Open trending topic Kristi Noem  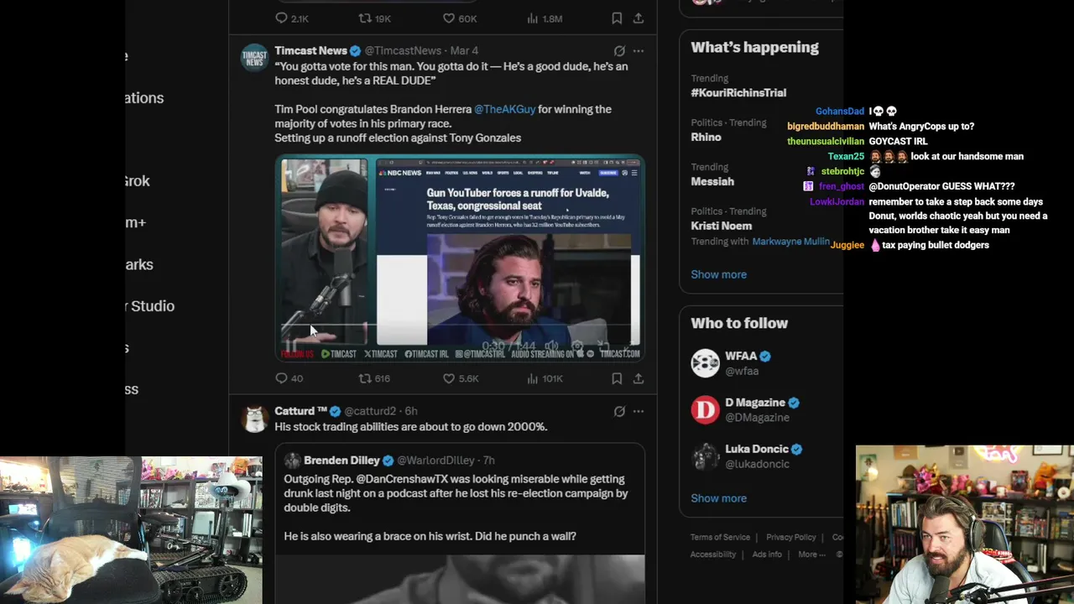[721, 226]
